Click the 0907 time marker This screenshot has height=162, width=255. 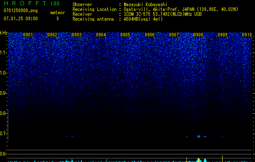click(174, 35)
